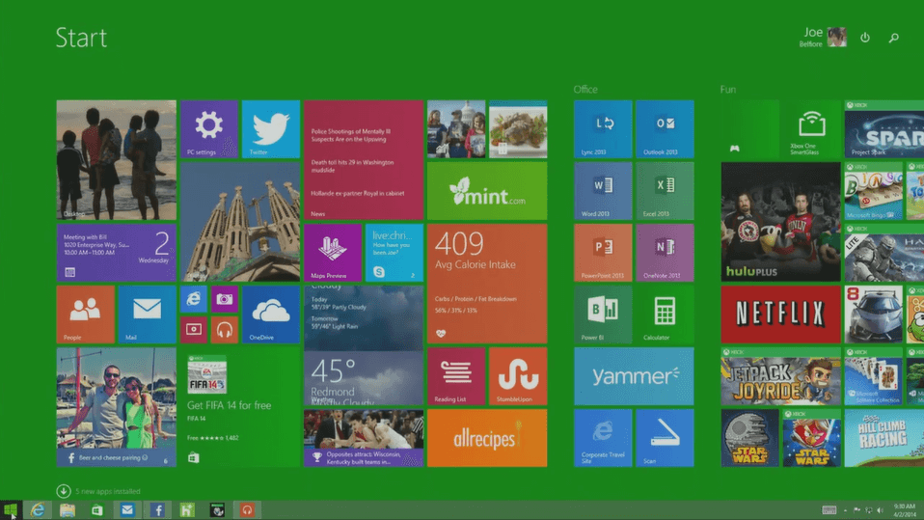Open the Angry Birds Star Wars tile
This screenshot has width=924, height=520.
pos(811,438)
